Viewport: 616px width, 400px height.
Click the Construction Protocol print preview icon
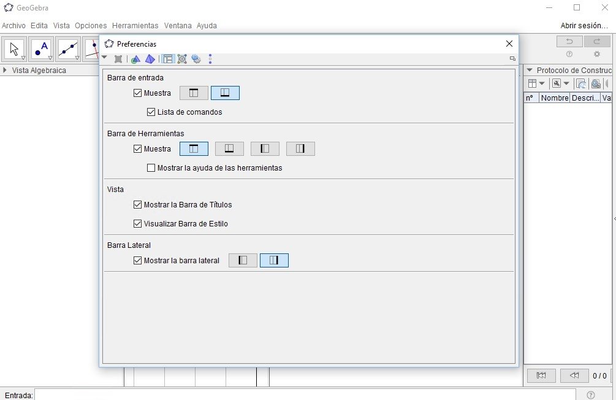click(x=596, y=83)
